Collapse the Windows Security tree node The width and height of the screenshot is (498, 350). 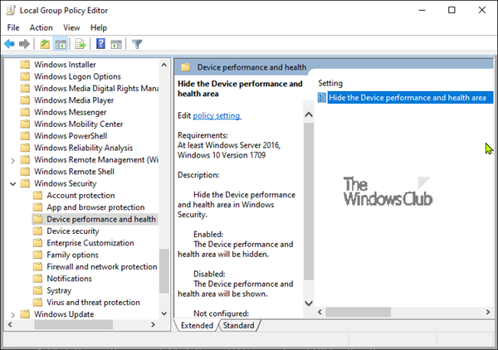13,184
